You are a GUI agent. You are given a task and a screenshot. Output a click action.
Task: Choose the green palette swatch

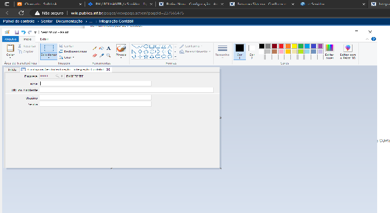(301, 46)
